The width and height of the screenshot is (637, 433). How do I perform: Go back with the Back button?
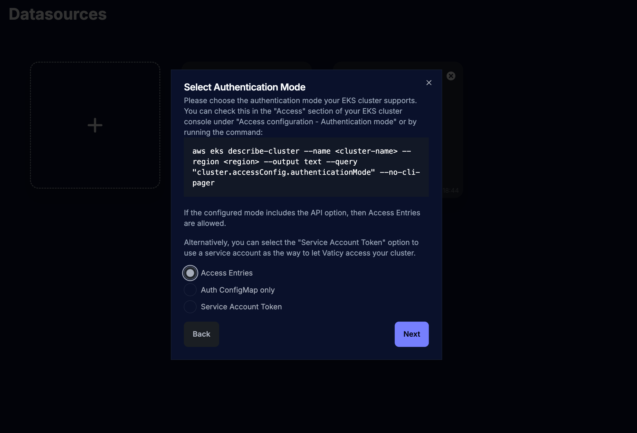201,334
